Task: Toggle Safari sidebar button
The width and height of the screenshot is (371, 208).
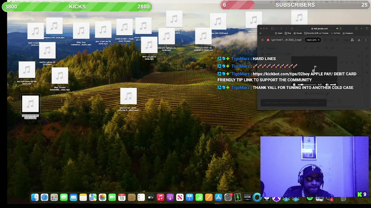Action: pyautogui.click(x=272, y=29)
